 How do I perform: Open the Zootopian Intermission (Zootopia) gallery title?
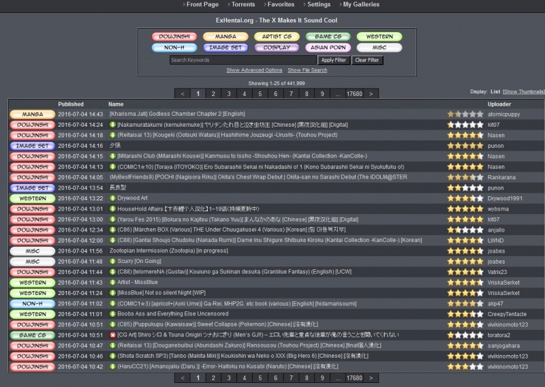point(168,251)
